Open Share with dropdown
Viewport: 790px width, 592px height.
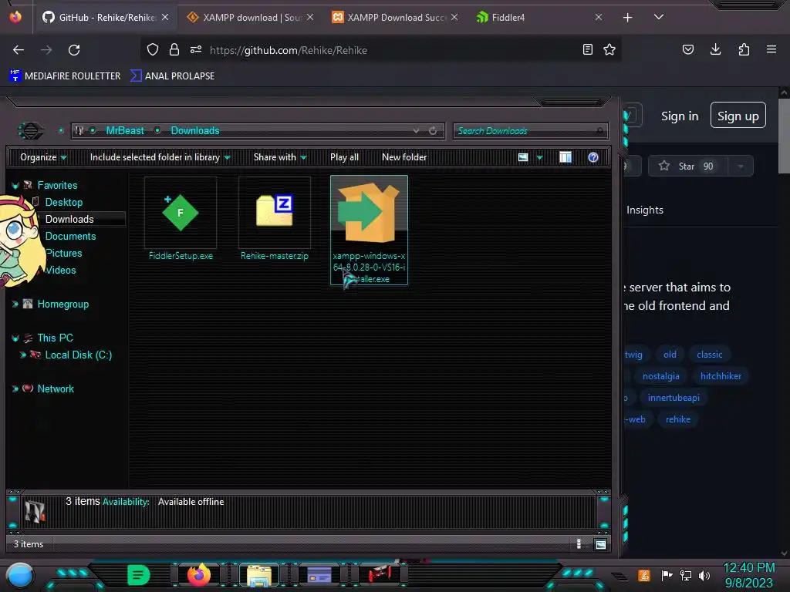[x=280, y=157]
